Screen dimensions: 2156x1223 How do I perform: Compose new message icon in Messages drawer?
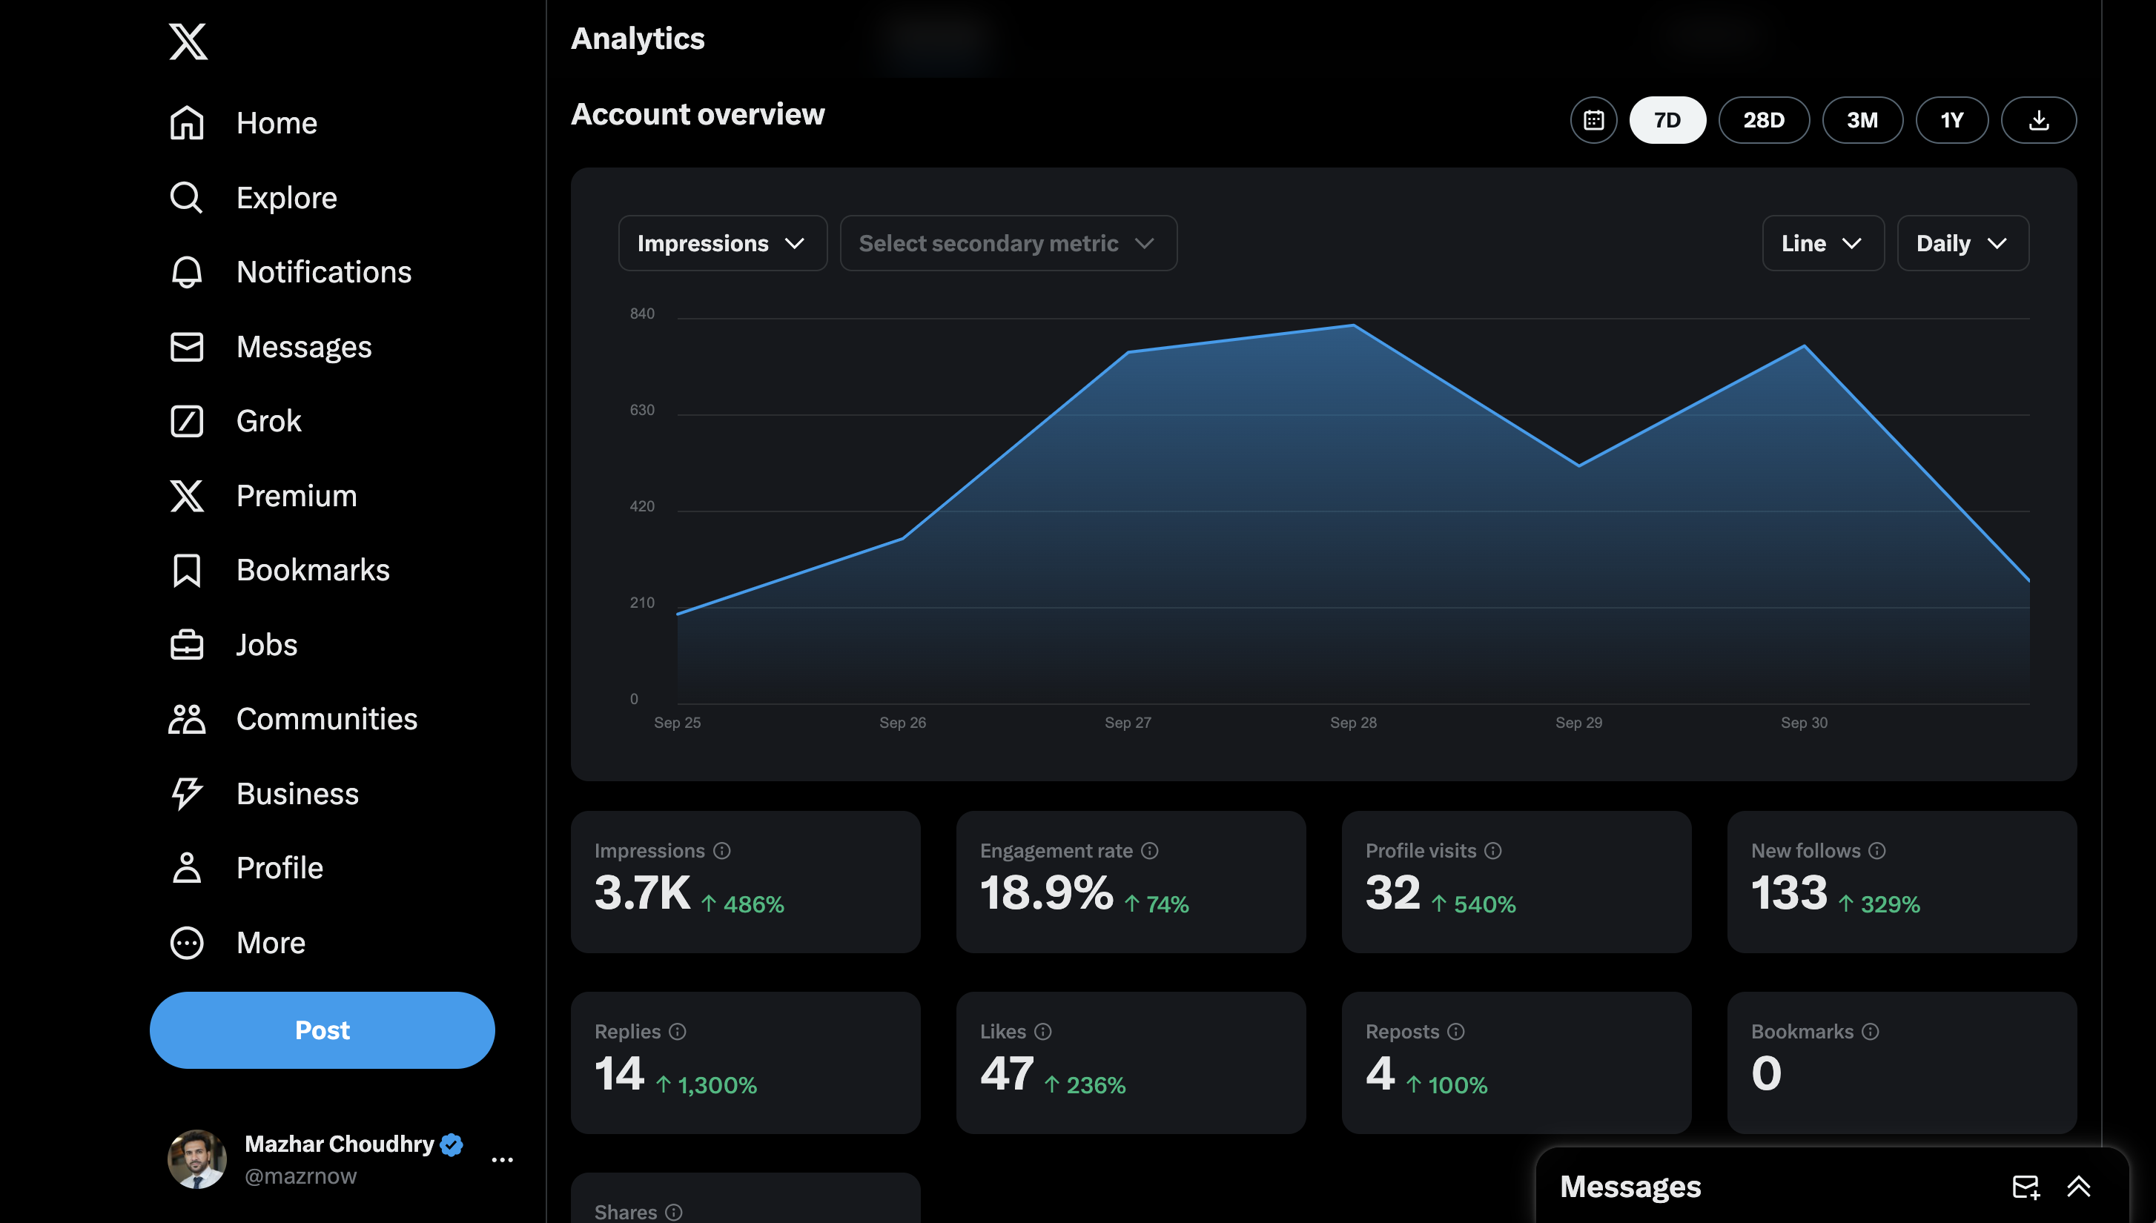pyautogui.click(x=2026, y=1187)
